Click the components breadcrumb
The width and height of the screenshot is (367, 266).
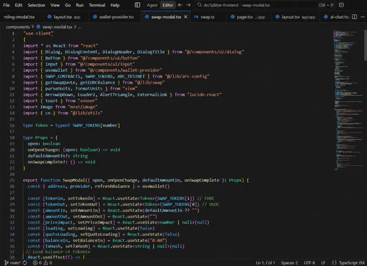pyautogui.click(x=18, y=27)
